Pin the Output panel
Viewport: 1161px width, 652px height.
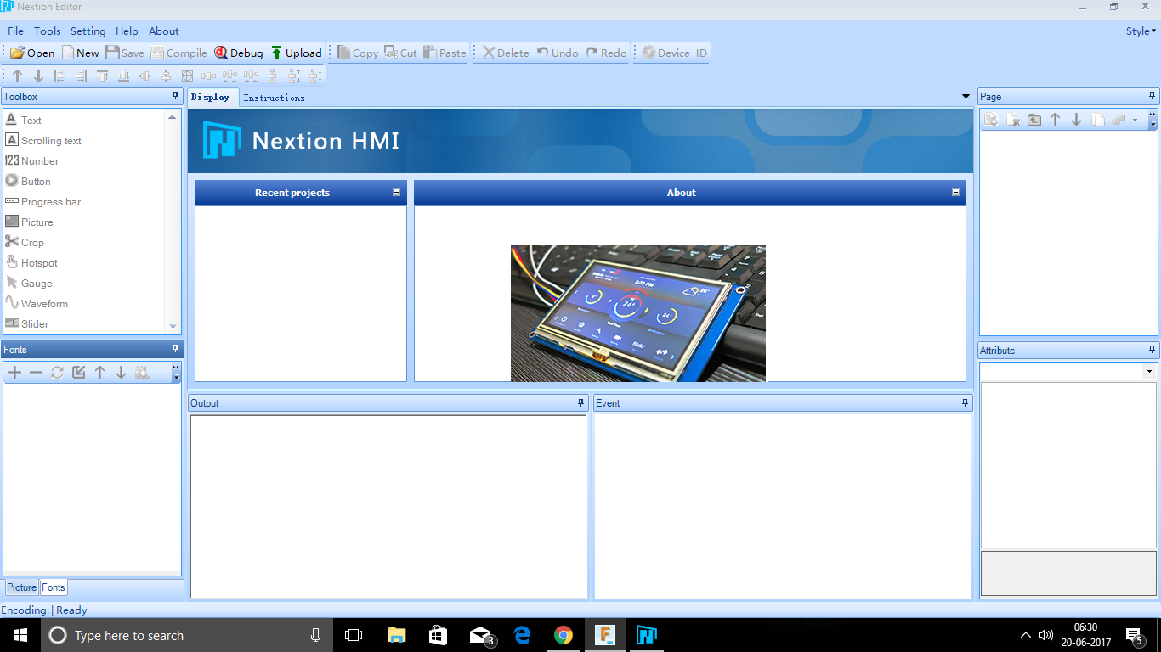[x=581, y=402]
